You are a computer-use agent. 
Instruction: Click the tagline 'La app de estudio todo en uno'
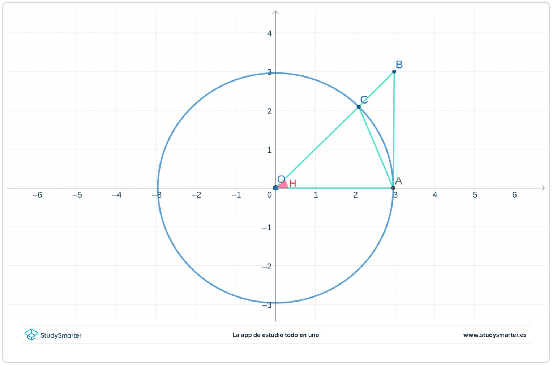click(276, 335)
